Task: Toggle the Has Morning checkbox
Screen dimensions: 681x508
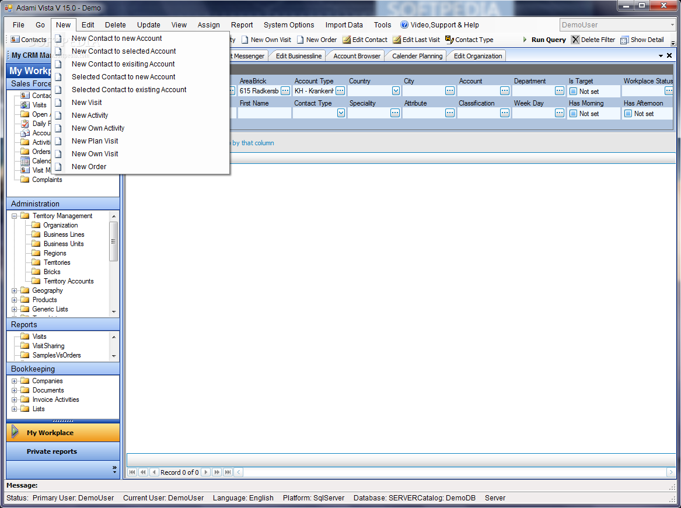Action: [573, 113]
